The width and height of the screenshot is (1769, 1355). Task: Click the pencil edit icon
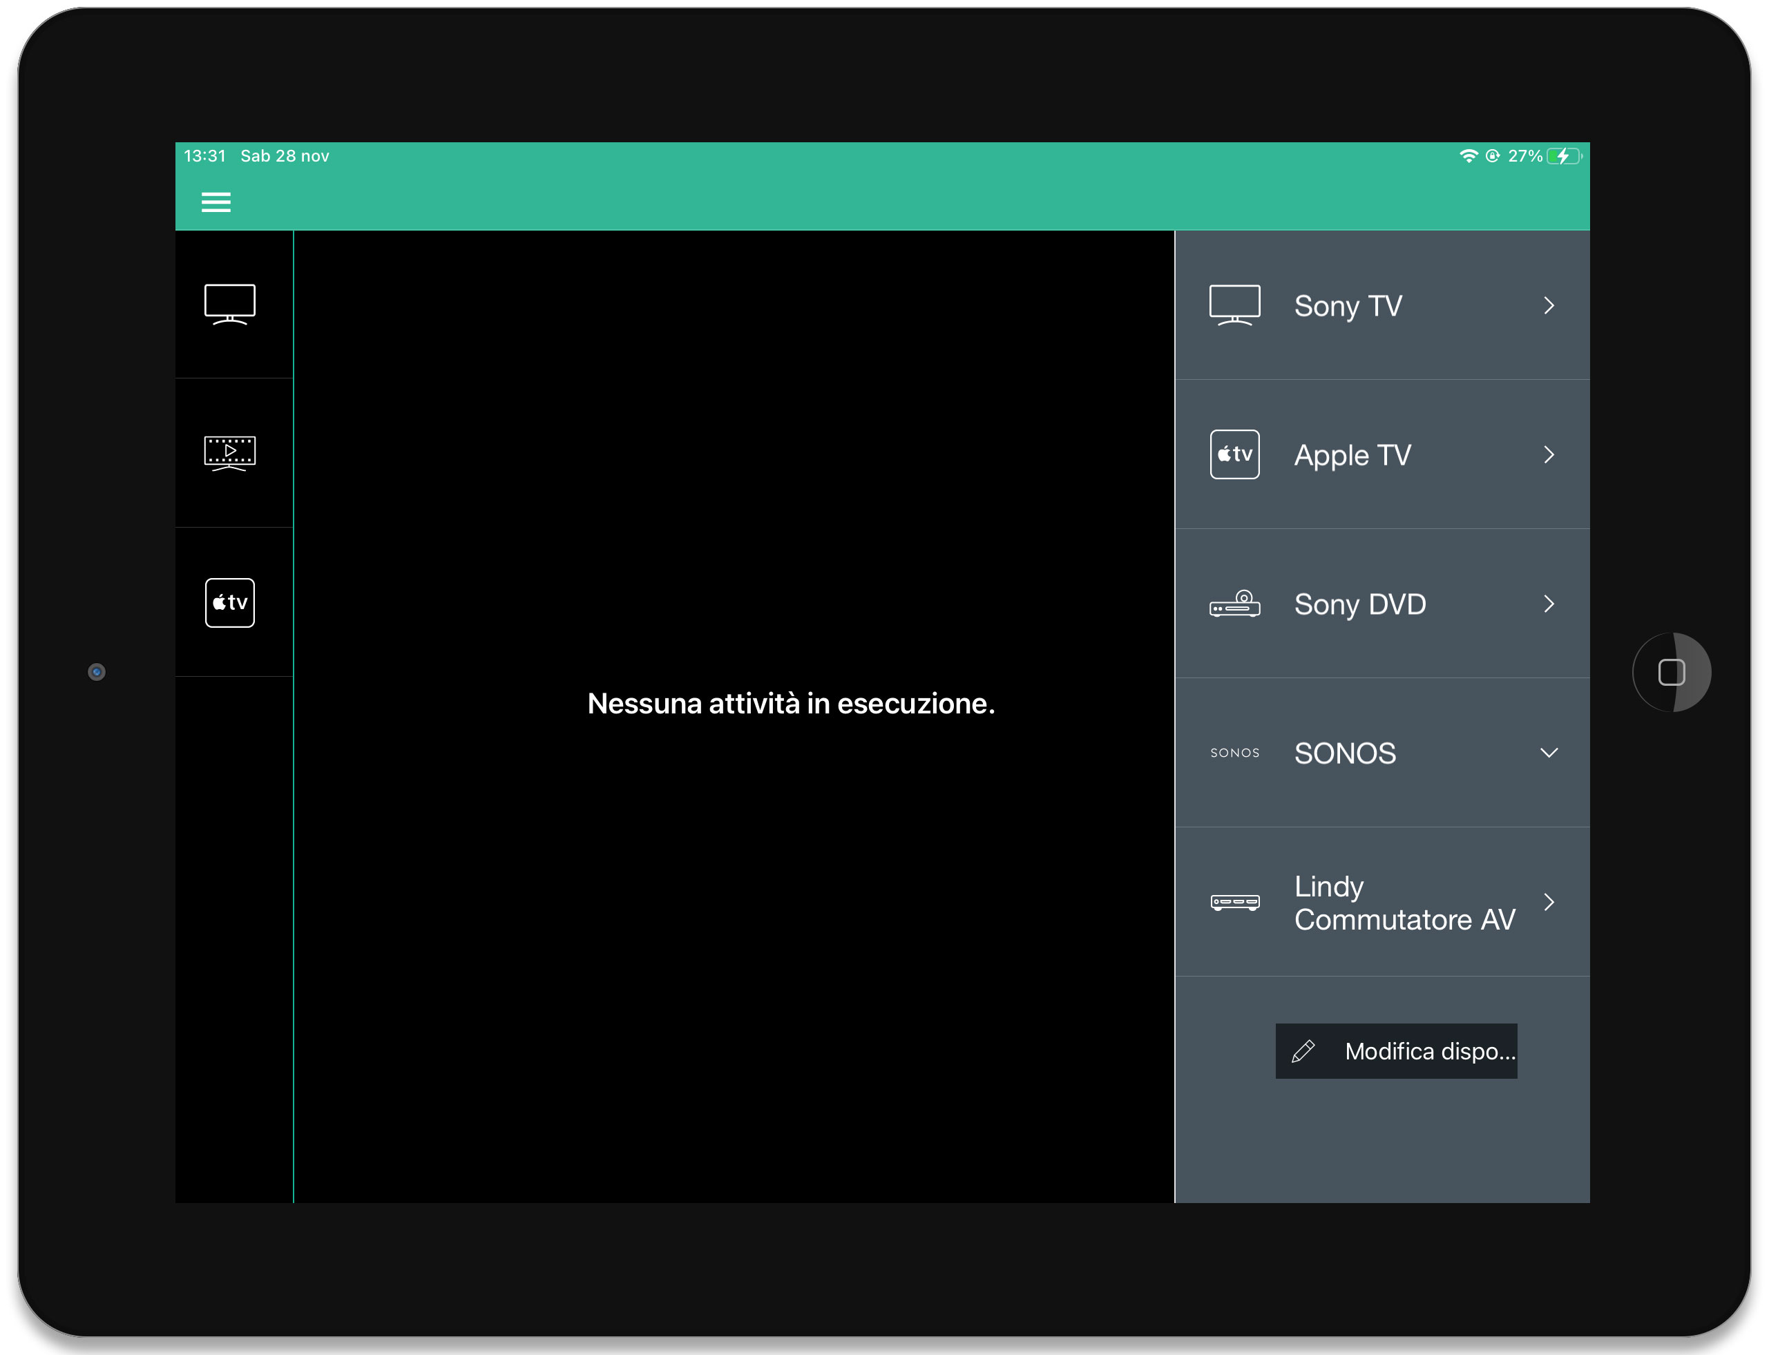pos(1303,1051)
